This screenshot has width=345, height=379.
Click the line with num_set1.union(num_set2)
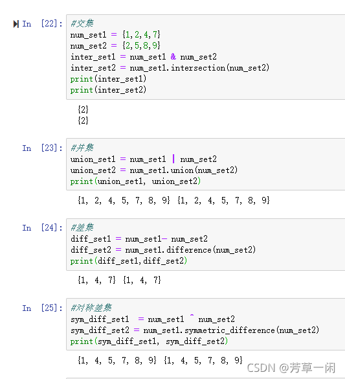tap(154, 170)
